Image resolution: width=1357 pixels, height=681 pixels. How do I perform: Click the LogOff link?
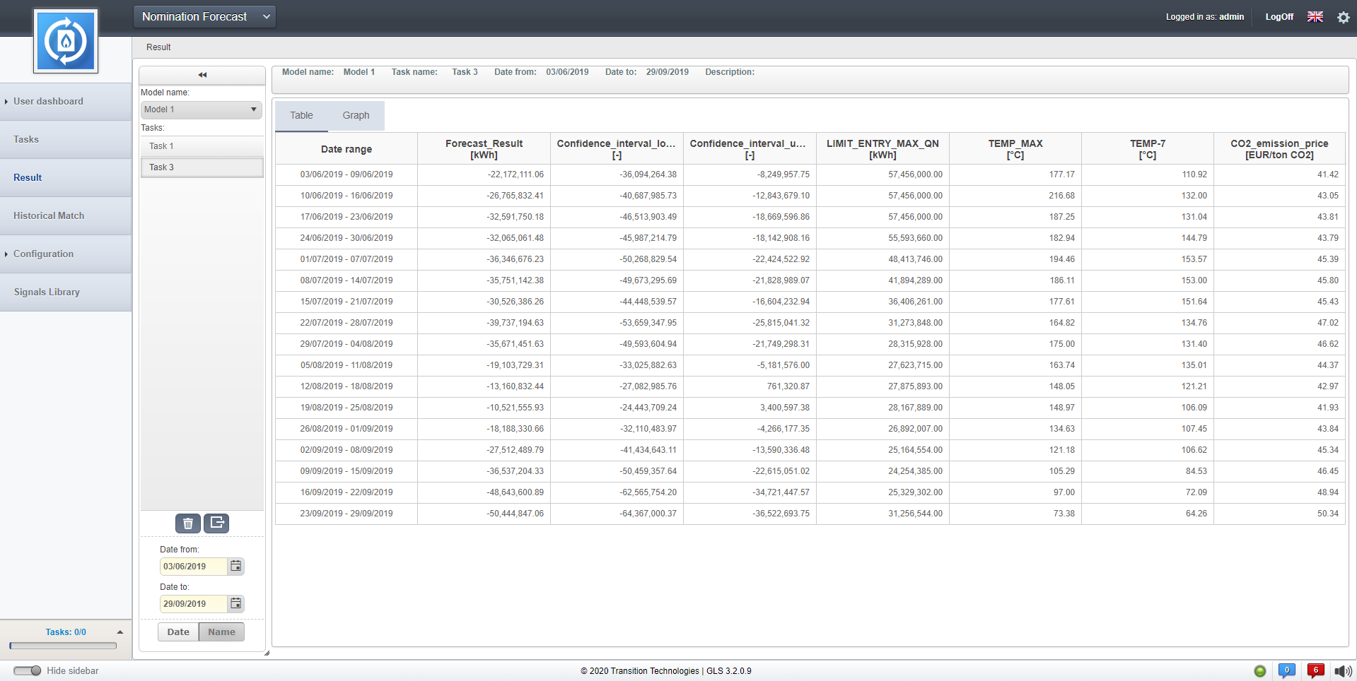pos(1279,17)
